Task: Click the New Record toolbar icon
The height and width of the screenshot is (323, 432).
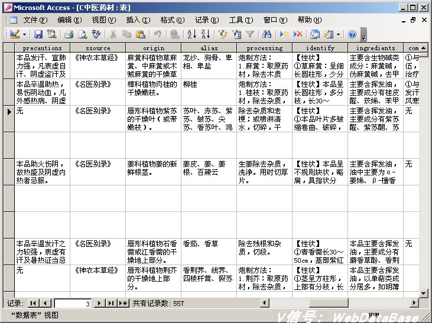Action: click(284, 34)
